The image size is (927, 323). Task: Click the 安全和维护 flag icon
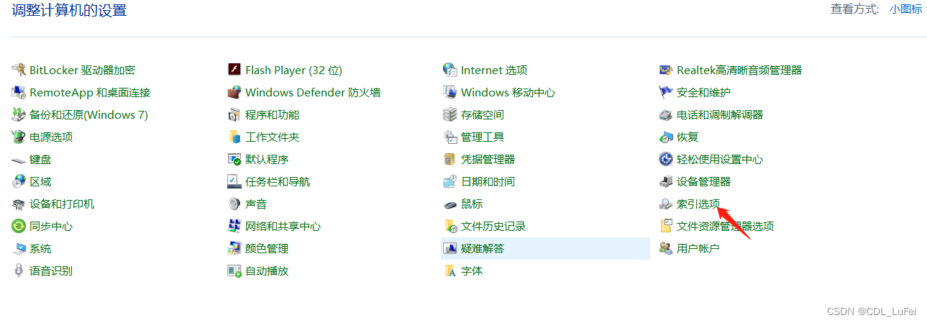[x=665, y=92]
